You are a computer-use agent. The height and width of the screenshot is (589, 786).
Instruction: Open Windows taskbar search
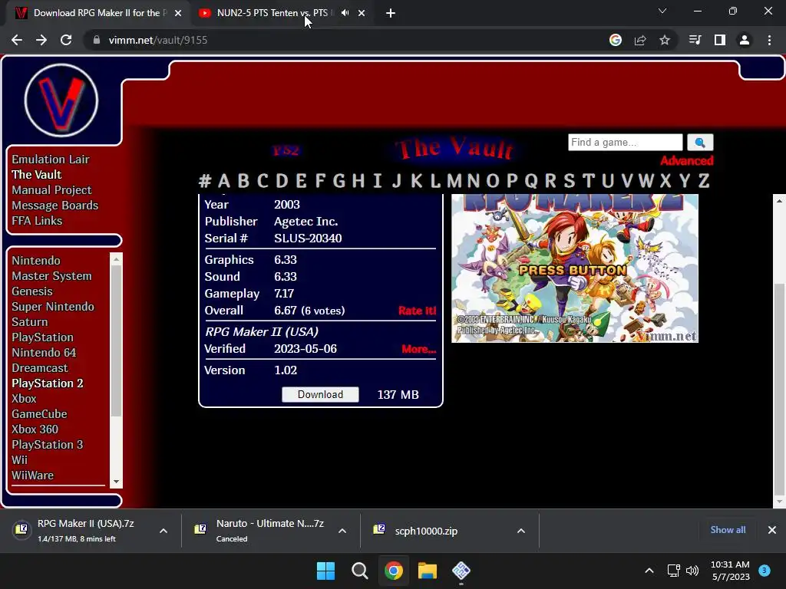point(359,571)
